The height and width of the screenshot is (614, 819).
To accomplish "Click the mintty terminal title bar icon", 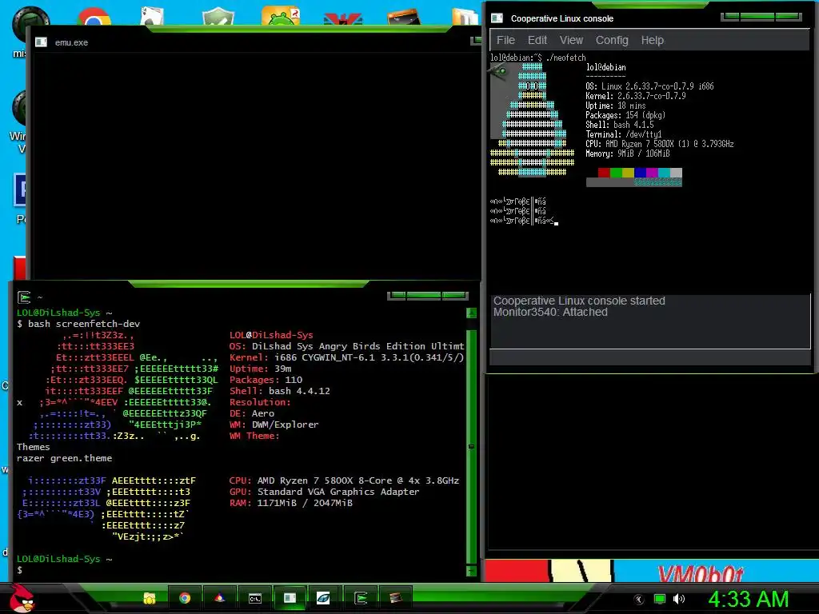I will coord(24,297).
